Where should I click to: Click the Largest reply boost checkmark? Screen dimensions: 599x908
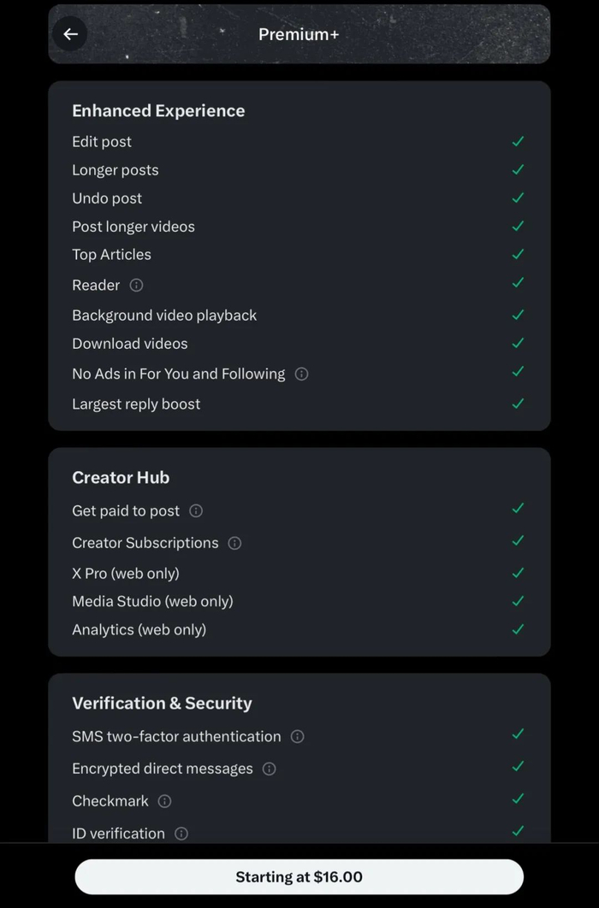click(518, 404)
